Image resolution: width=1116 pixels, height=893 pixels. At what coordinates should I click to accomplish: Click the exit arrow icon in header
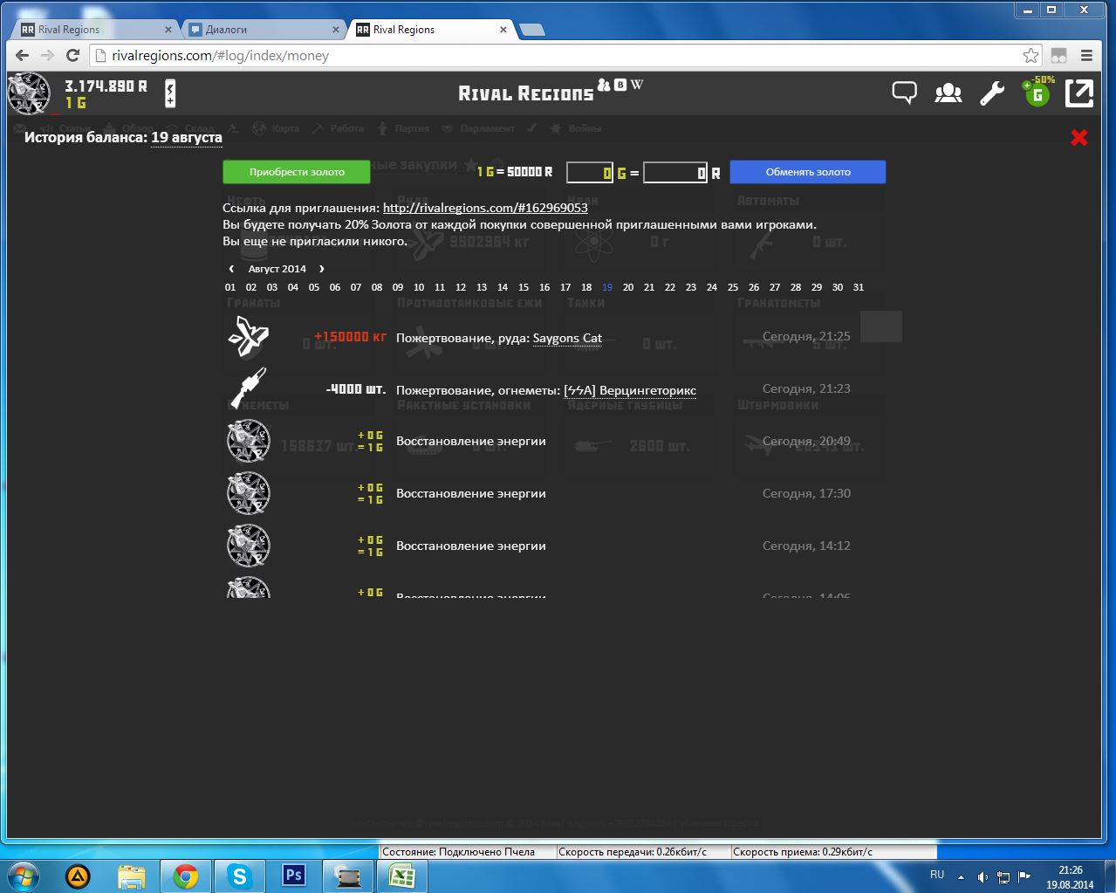click(x=1079, y=93)
